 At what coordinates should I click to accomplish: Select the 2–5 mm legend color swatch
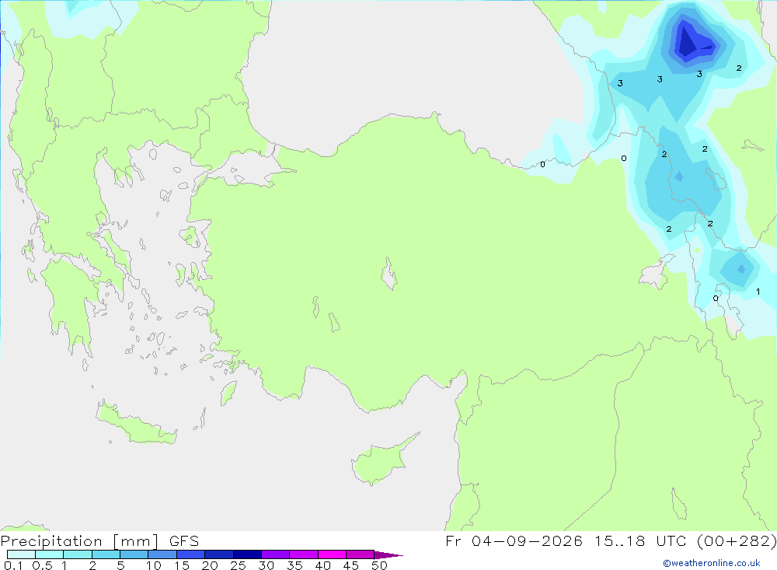(x=106, y=554)
